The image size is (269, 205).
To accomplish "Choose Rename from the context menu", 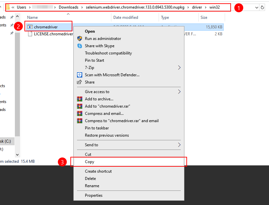I will click(x=129, y=186).
